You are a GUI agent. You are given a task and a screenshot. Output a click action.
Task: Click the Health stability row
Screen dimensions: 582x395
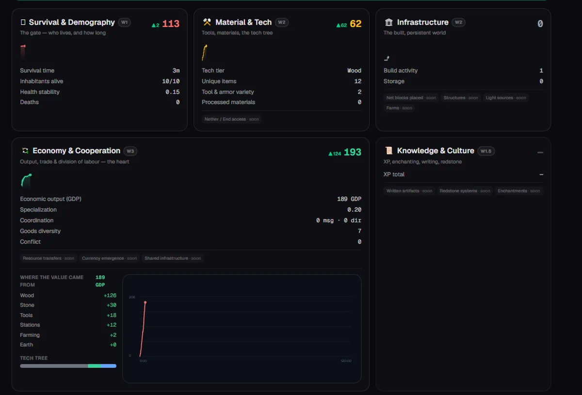[x=100, y=92]
